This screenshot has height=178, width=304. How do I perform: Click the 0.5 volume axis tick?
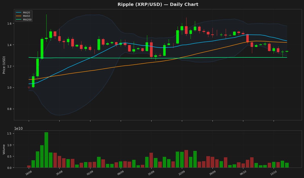[10, 156]
